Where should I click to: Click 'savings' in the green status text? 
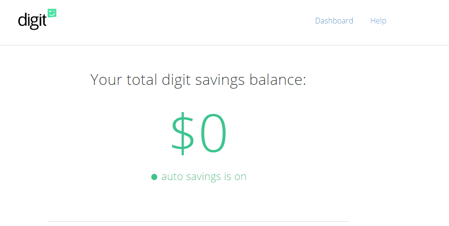pos(203,177)
